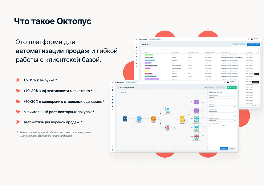Click the Тестировать button
Viewport: 264px width, 185px height.
pyautogui.click(x=209, y=88)
